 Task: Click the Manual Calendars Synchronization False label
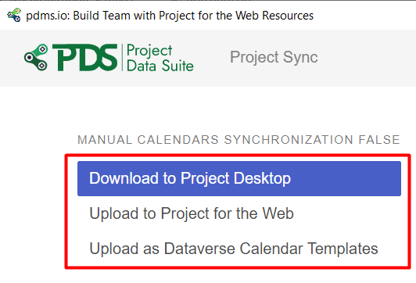(238, 140)
